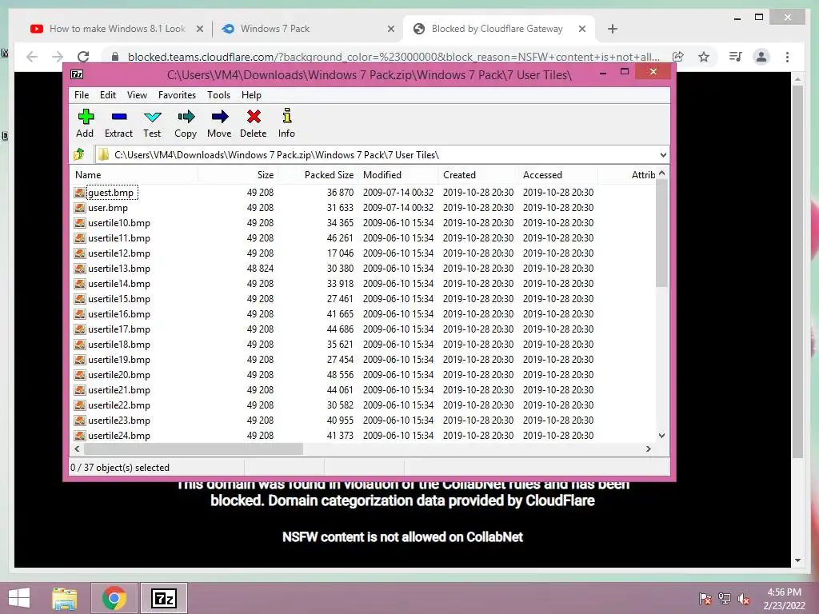Click the file list scroll down arrow
819x614 pixels.
[x=661, y=436]
